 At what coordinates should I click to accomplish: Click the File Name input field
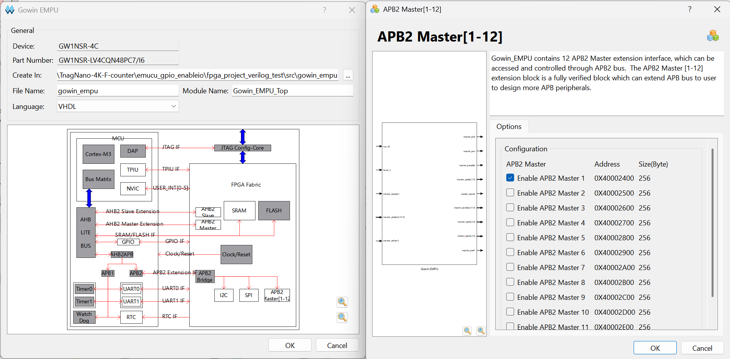pos(118,91)
